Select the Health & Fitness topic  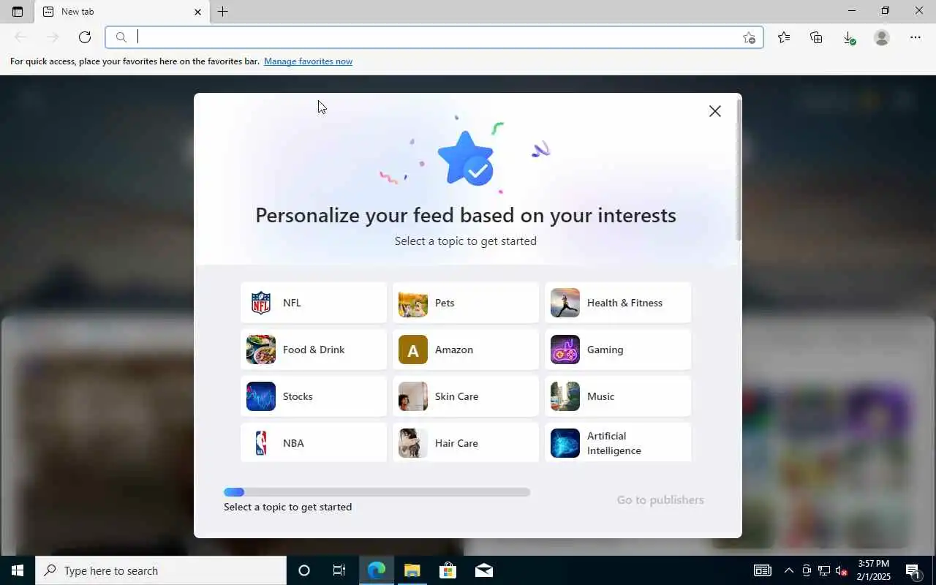618,303
